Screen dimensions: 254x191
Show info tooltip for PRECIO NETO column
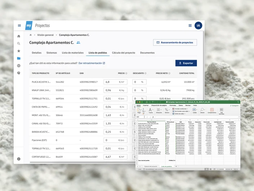click(169, 73)
